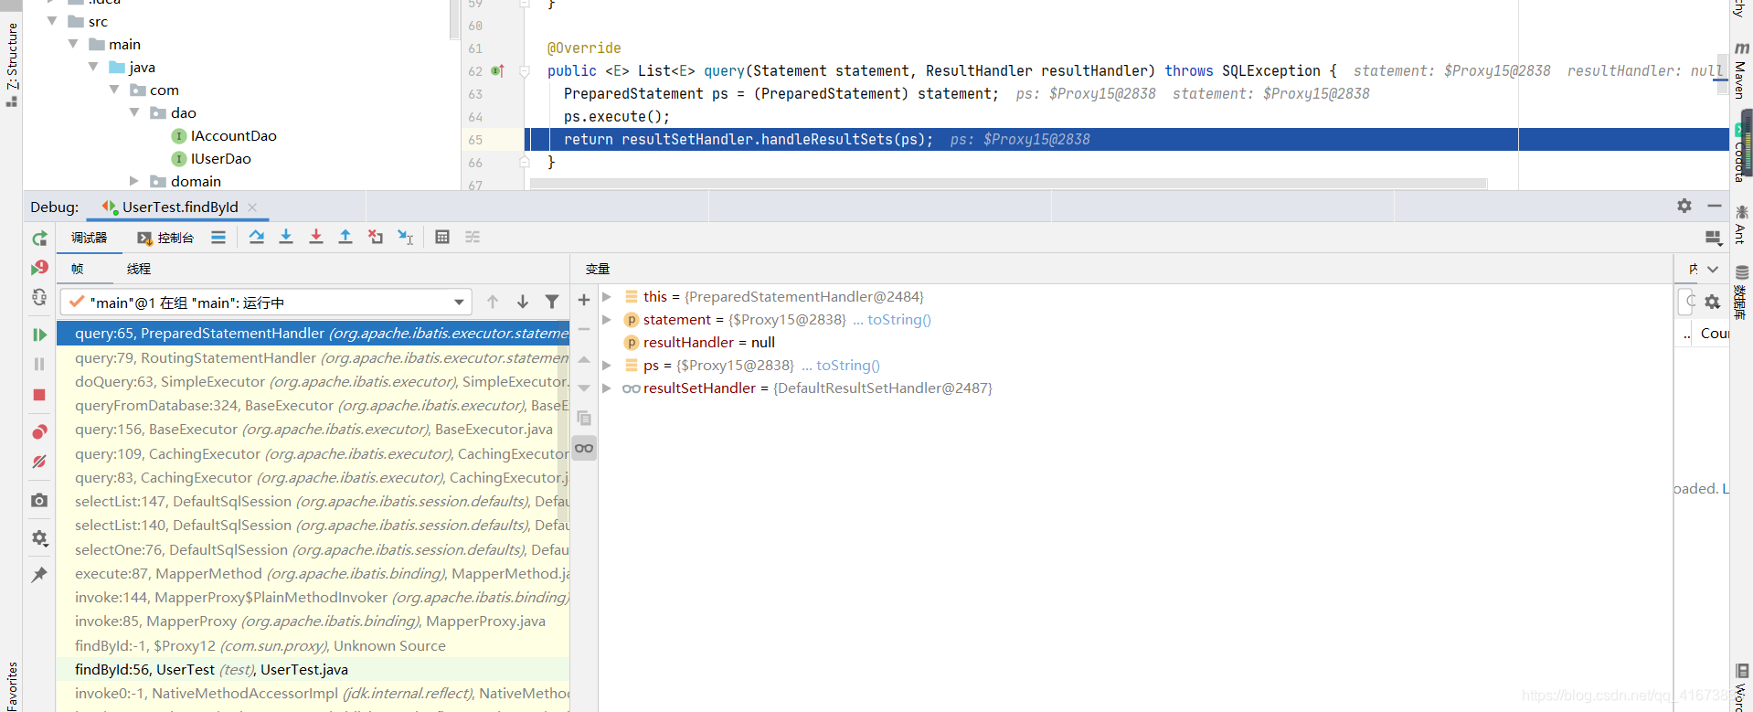
Task: Add a new watch with plus icon
Action: 584,300
